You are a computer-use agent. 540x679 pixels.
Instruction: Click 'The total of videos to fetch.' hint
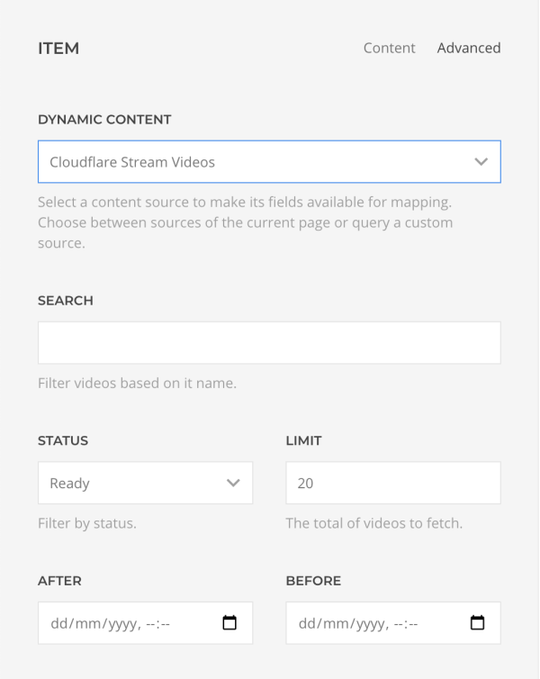[374, 523]
